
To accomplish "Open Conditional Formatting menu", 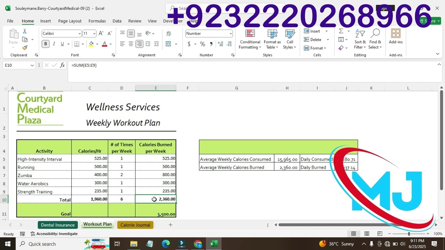I will click(x=250, y=39).
